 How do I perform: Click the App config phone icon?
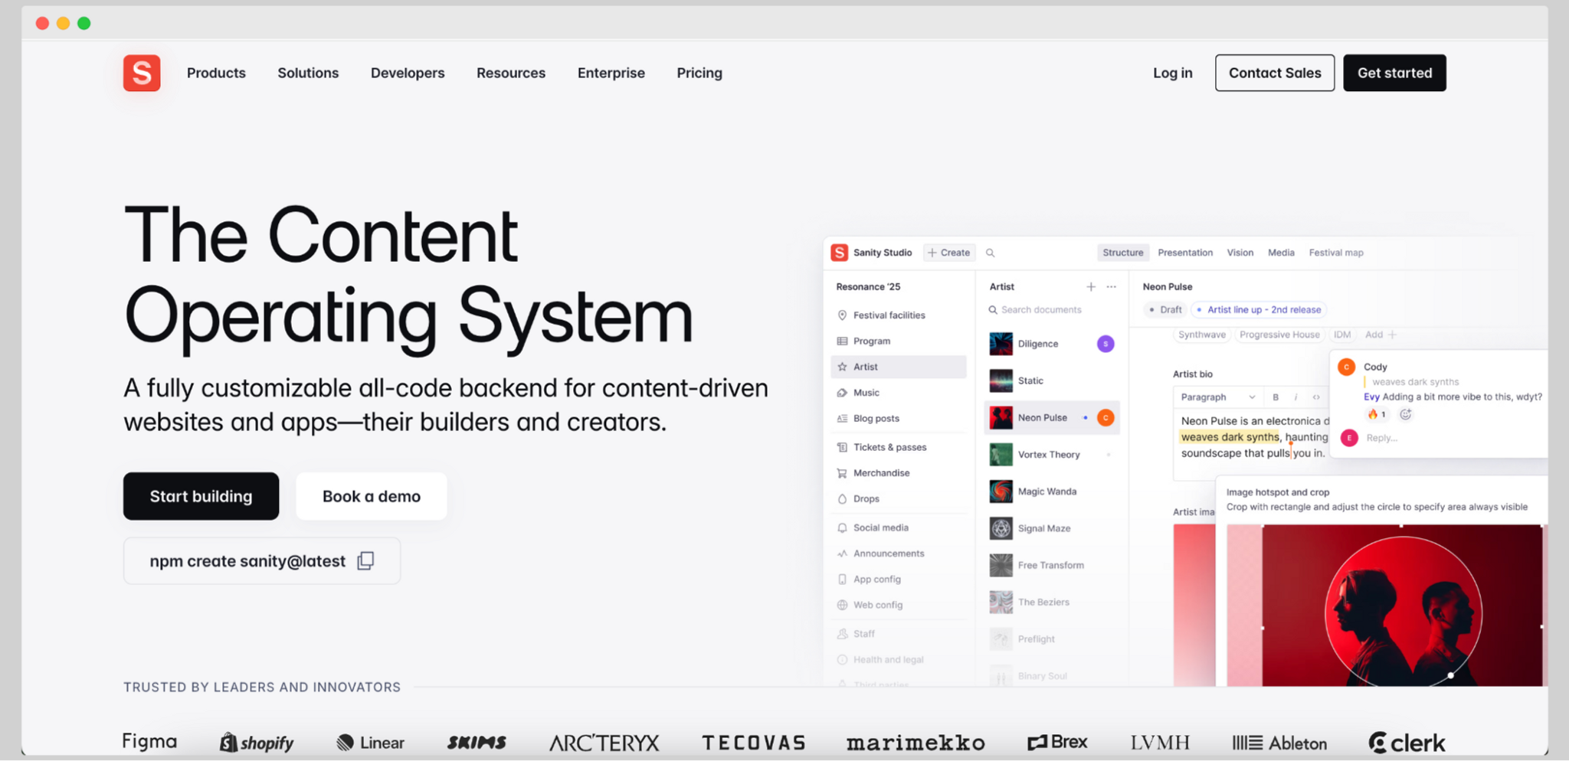[x=842, y=580]
